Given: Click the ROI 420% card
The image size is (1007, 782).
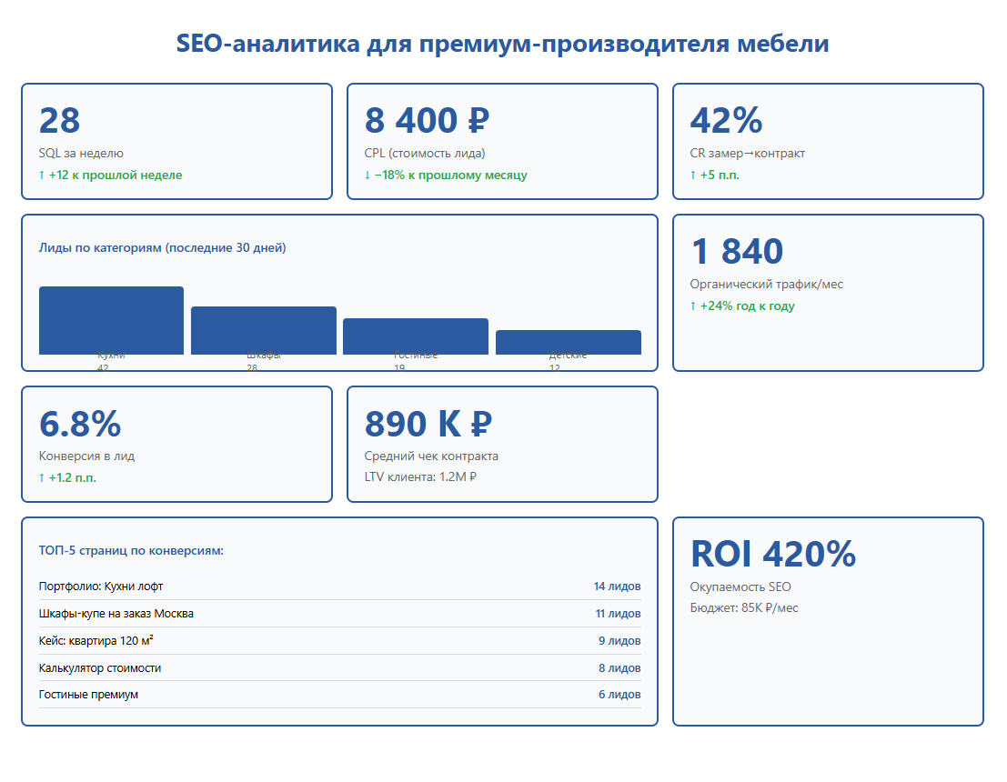Looking at the screenshot, I should tap(828, 621).
